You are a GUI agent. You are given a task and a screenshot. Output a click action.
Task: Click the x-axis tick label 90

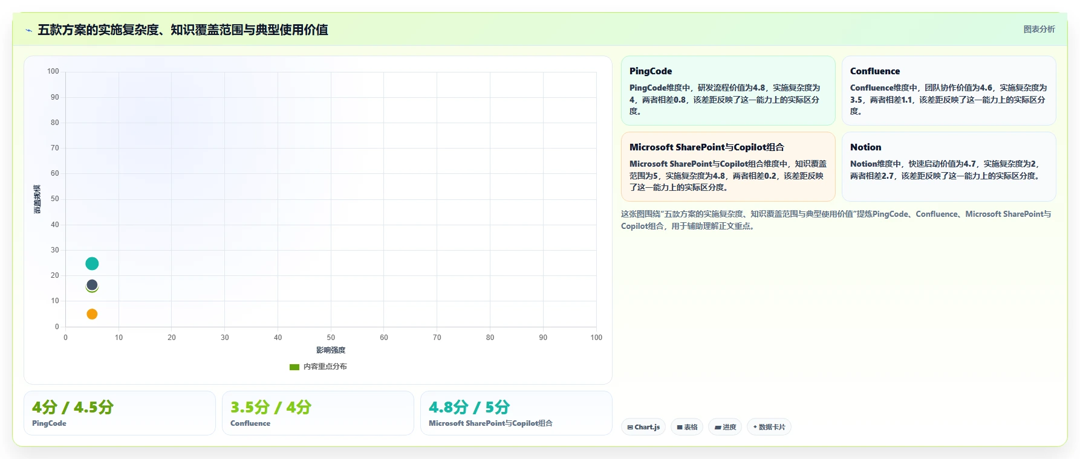pyautogui.click(x=543, y=338)
